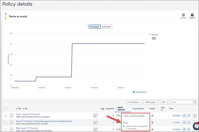Sort table by Title column
Screen dimensions: 199x132
pyautogui.click(x=18, y=108)
